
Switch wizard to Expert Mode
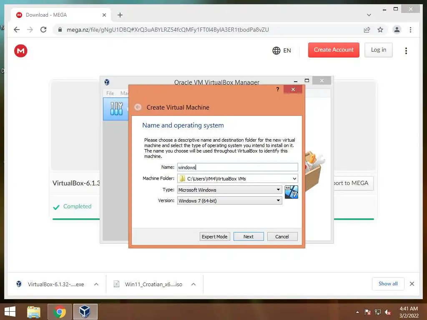tap(215, 237)
